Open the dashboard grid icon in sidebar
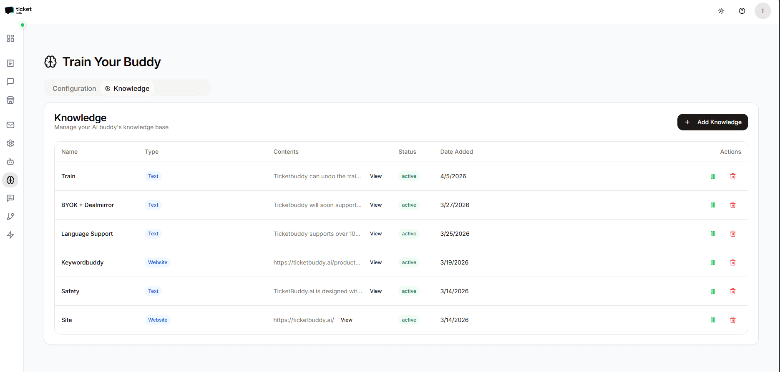This screenshot has height=372, width=780. [x=10, y=38]
